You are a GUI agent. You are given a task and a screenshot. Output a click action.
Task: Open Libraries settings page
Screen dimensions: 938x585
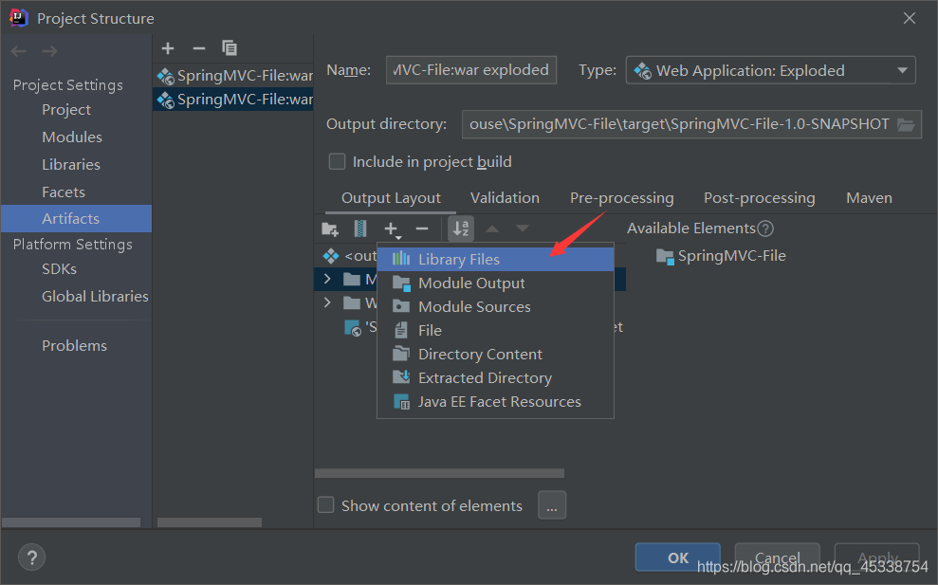pos(71,164)
